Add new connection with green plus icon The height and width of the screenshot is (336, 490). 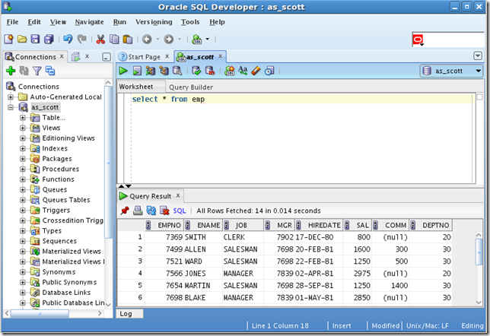(11, 71)
